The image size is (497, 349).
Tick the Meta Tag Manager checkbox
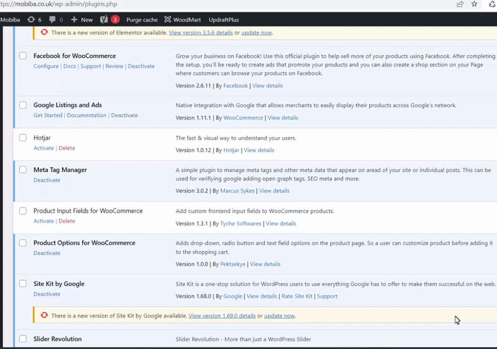(23, 170)
